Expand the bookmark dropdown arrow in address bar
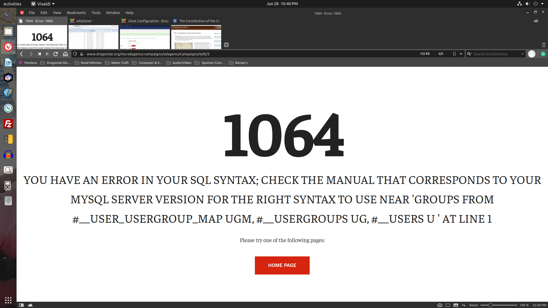The width and height of the screenshot is (548, 308). pyautogui.click(x=461, y=54)
